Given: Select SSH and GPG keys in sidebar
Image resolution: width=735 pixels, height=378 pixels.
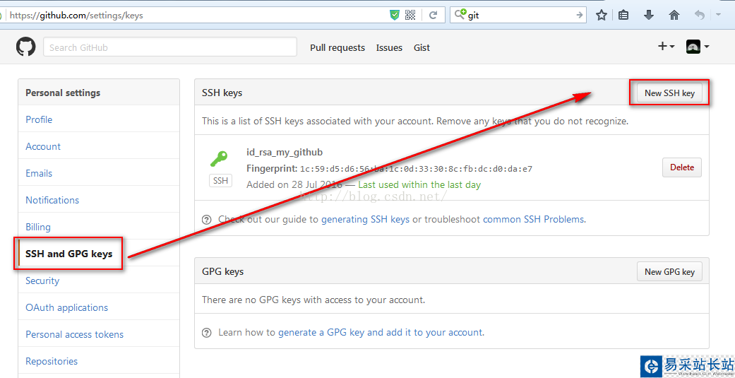Looking at the screenshot, I should (x=69, y=254).
